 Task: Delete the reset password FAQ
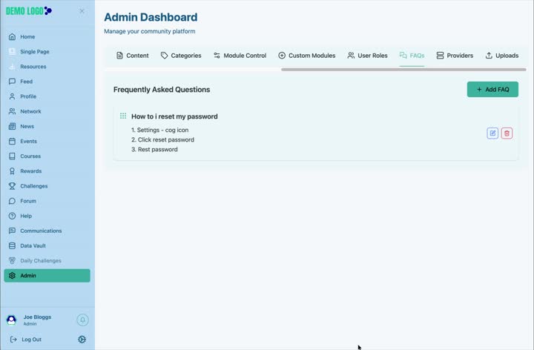click(x=507, y=133)
